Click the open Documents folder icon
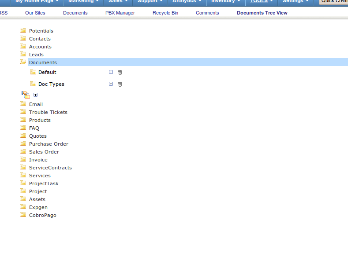348x253 pixels. pos(23,62)
